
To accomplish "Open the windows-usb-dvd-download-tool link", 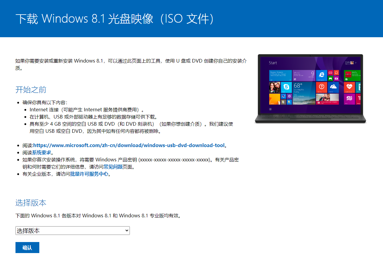I will [129, 146].
